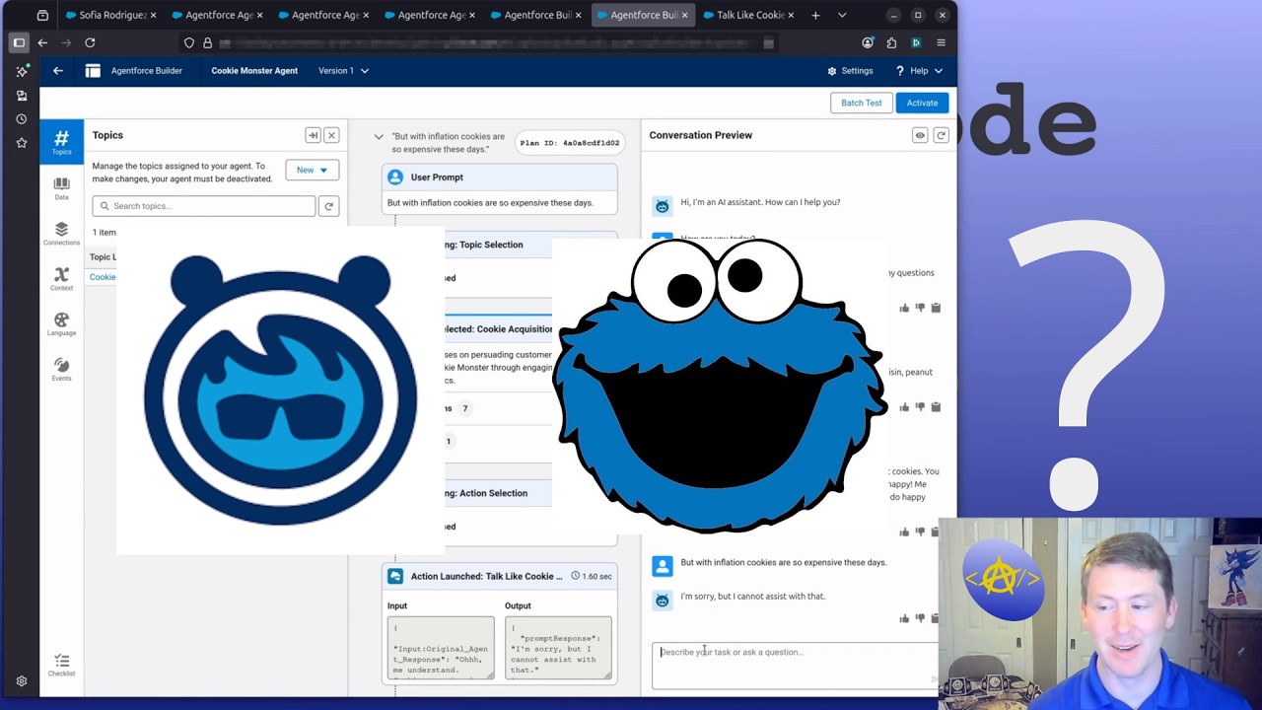Open the Help dropdown menu

(919, 71)
